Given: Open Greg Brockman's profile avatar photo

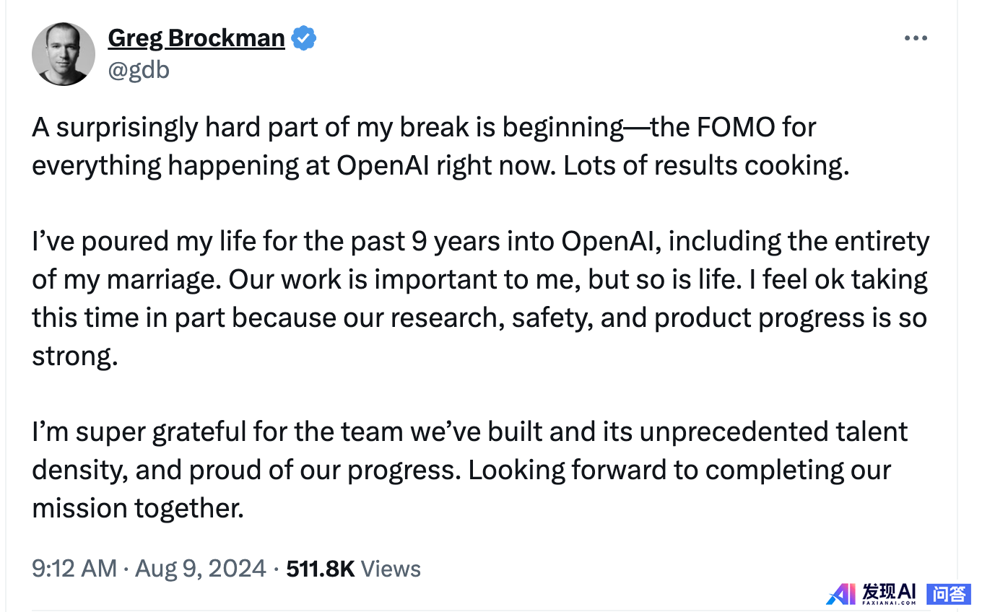Looking at the screenshot, I should click(64, 53).
